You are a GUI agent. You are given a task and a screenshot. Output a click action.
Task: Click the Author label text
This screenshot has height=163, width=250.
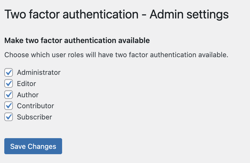(28, 95)
